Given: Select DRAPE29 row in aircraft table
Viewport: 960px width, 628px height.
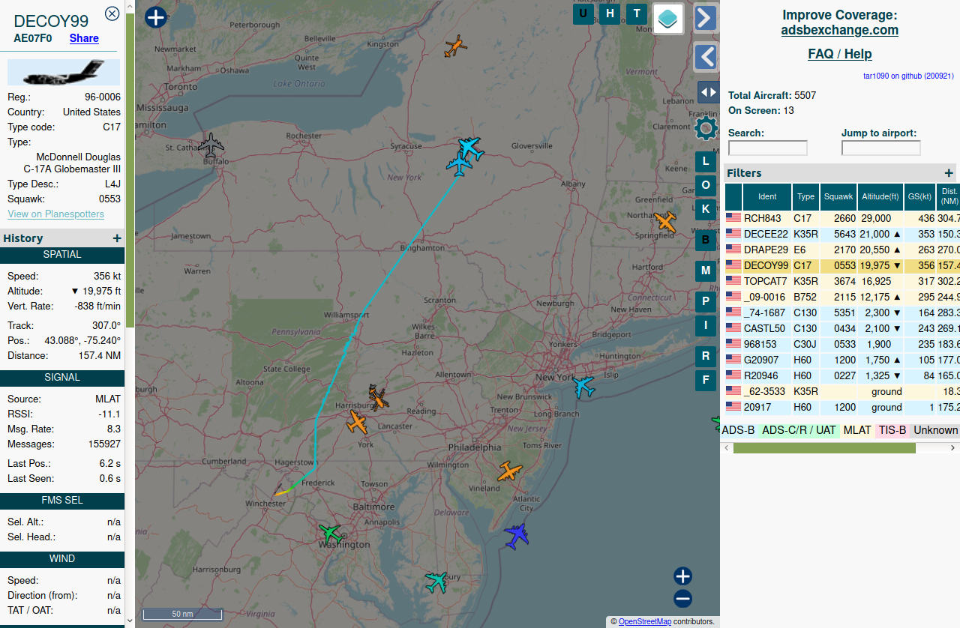Looking at the screenshot, I should coord(842,250).
